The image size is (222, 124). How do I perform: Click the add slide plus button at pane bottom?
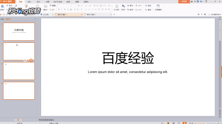pyautogui.click(x=18, y=120)
